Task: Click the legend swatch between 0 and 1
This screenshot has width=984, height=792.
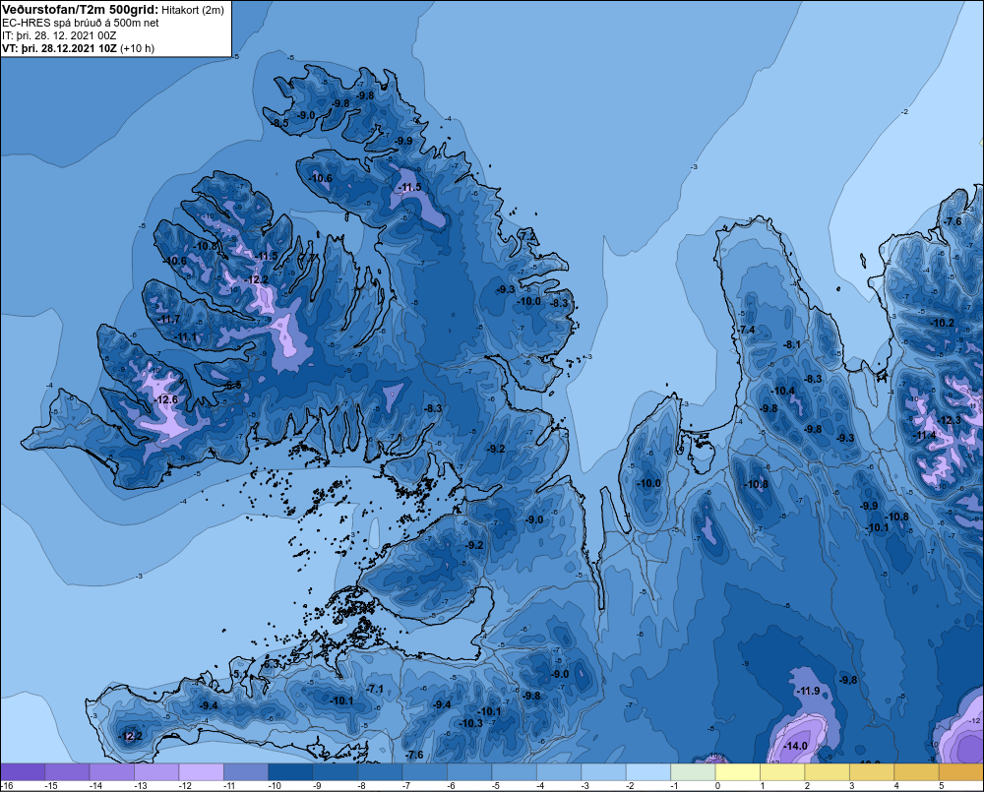Action: click(738, 771)
